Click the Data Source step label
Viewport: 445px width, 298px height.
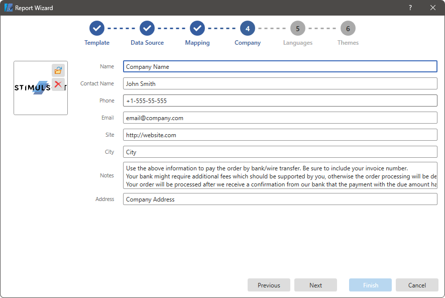(147, 43)
